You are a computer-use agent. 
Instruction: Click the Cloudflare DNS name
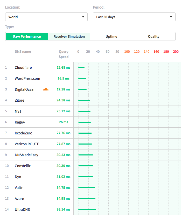coord(23,68)
